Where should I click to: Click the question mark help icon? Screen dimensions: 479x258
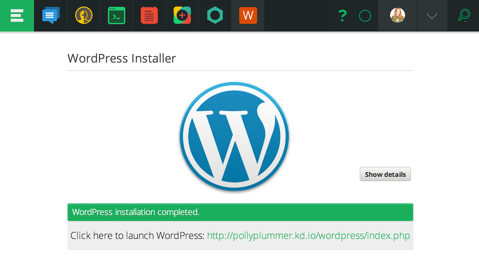coord(342,15)
